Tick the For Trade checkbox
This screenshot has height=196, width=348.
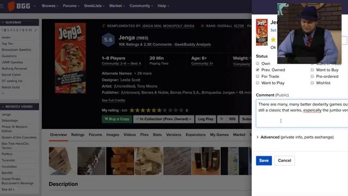(x=257, y=76)
